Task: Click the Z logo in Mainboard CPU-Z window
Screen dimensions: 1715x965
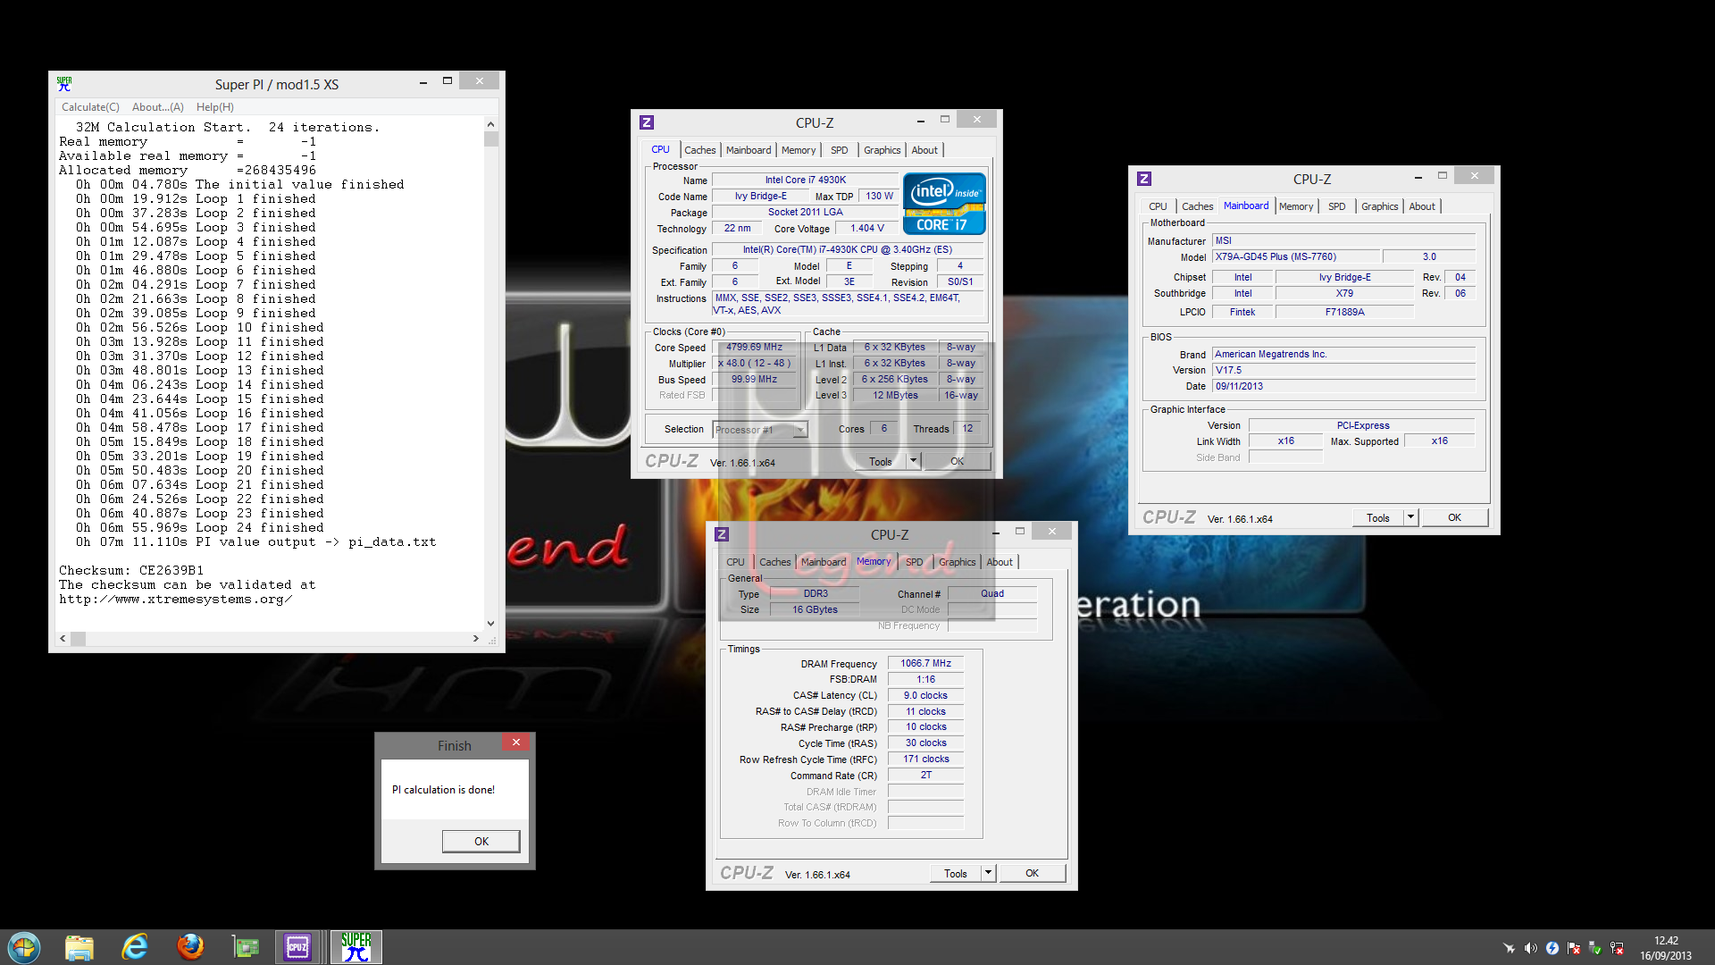Action: [1144, 179]
